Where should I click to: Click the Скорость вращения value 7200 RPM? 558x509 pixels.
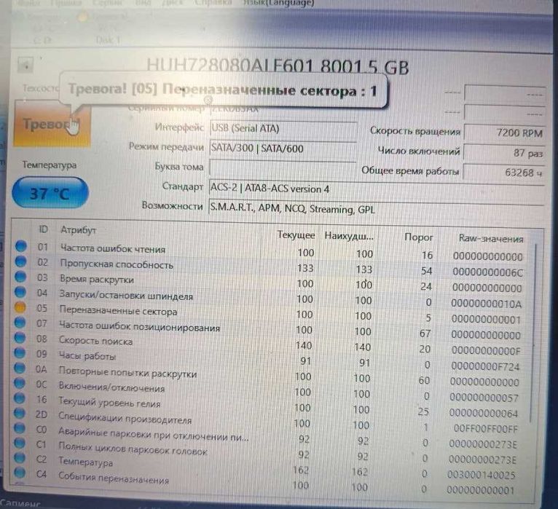505,133
